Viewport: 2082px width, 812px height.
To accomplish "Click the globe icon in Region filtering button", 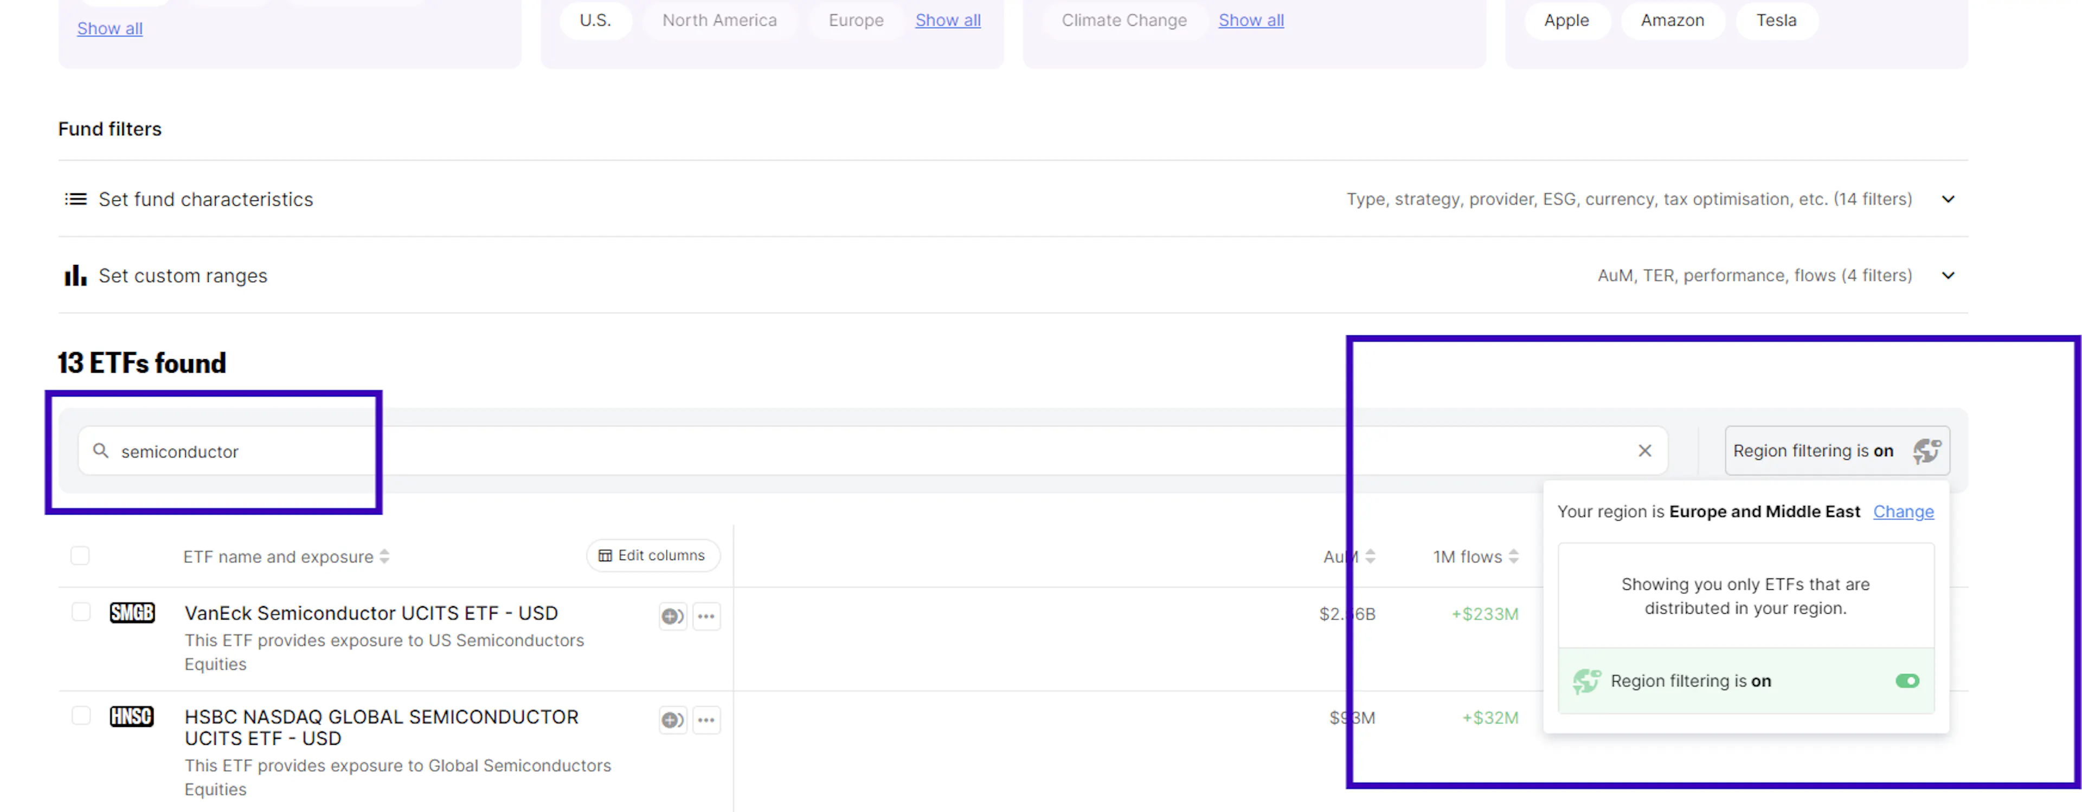I will point(1927,450).
